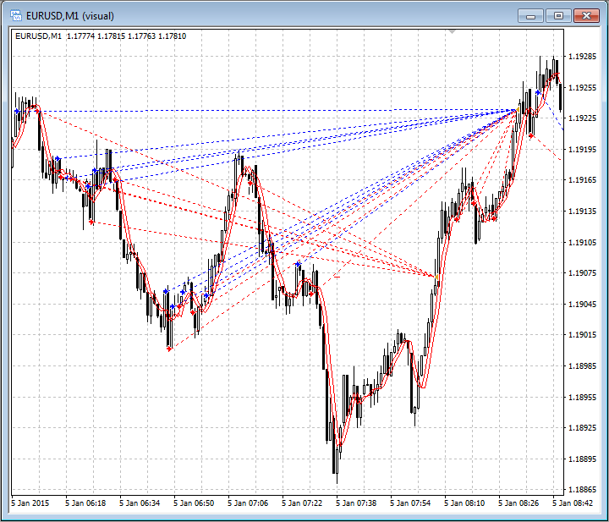Click time label 5 Jan 07:06
This screenshot has width=609, height=522.
coord(248,503)
